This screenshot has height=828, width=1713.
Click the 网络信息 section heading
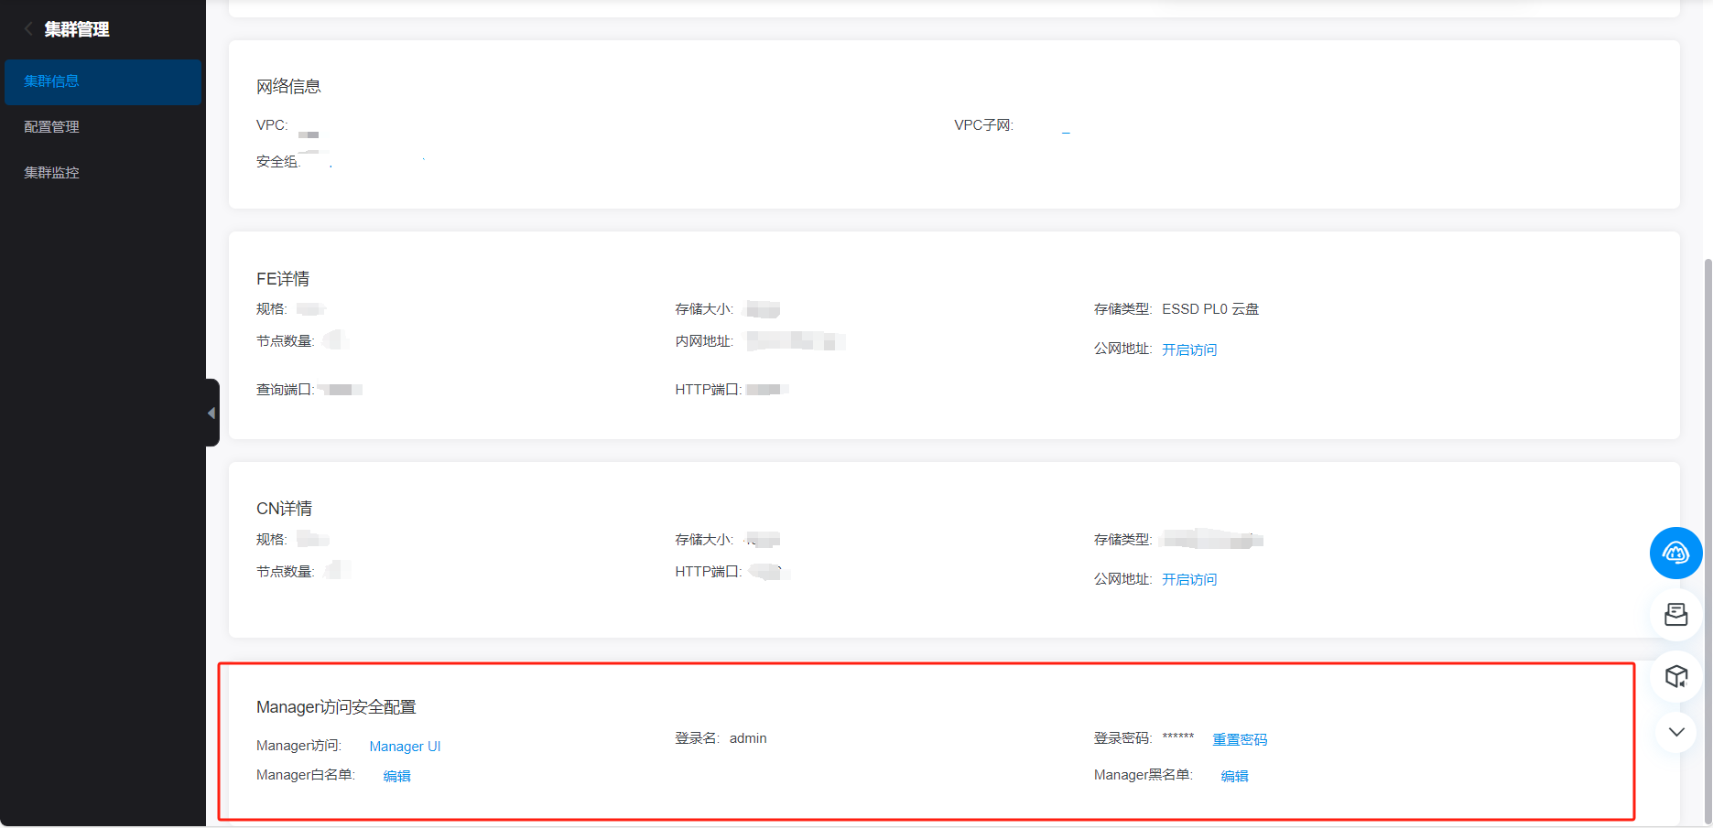288,87
